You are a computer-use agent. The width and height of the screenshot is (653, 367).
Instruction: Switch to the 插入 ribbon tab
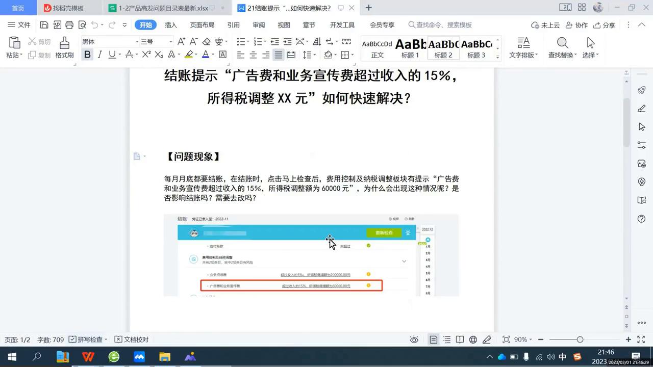coord(170,24)
